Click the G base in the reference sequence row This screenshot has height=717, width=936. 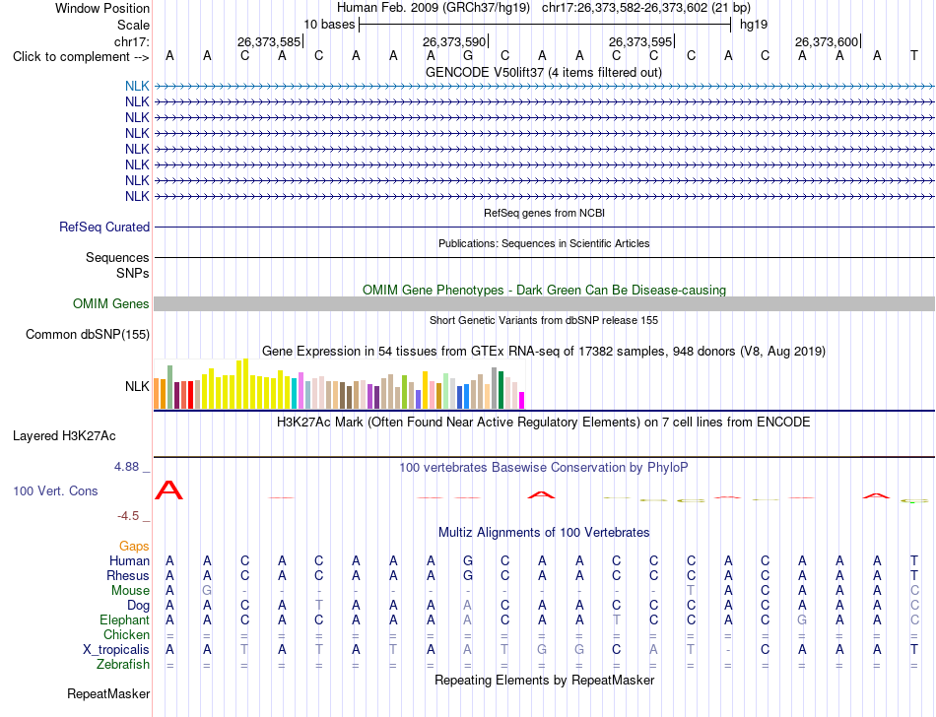tap(468, 55)
